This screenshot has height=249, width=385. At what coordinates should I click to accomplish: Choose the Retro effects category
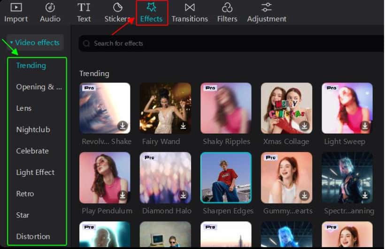[x=25, y=194]
